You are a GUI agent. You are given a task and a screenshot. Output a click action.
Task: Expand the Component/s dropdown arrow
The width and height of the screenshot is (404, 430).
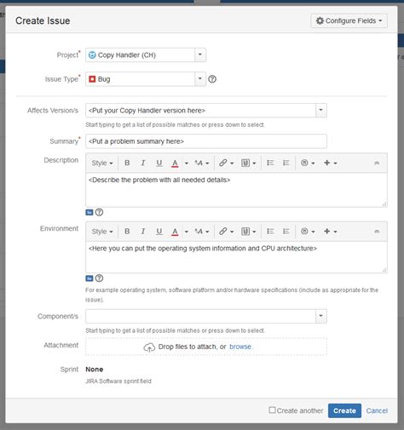pyautogui.click(x=321, y=316)
